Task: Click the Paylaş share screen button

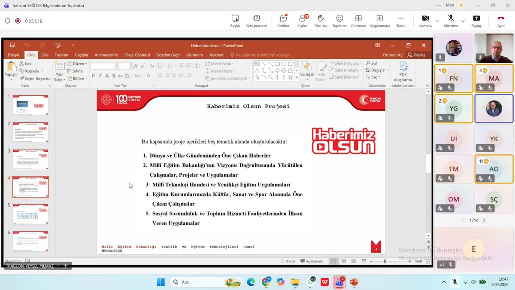Action: [476, 21]
